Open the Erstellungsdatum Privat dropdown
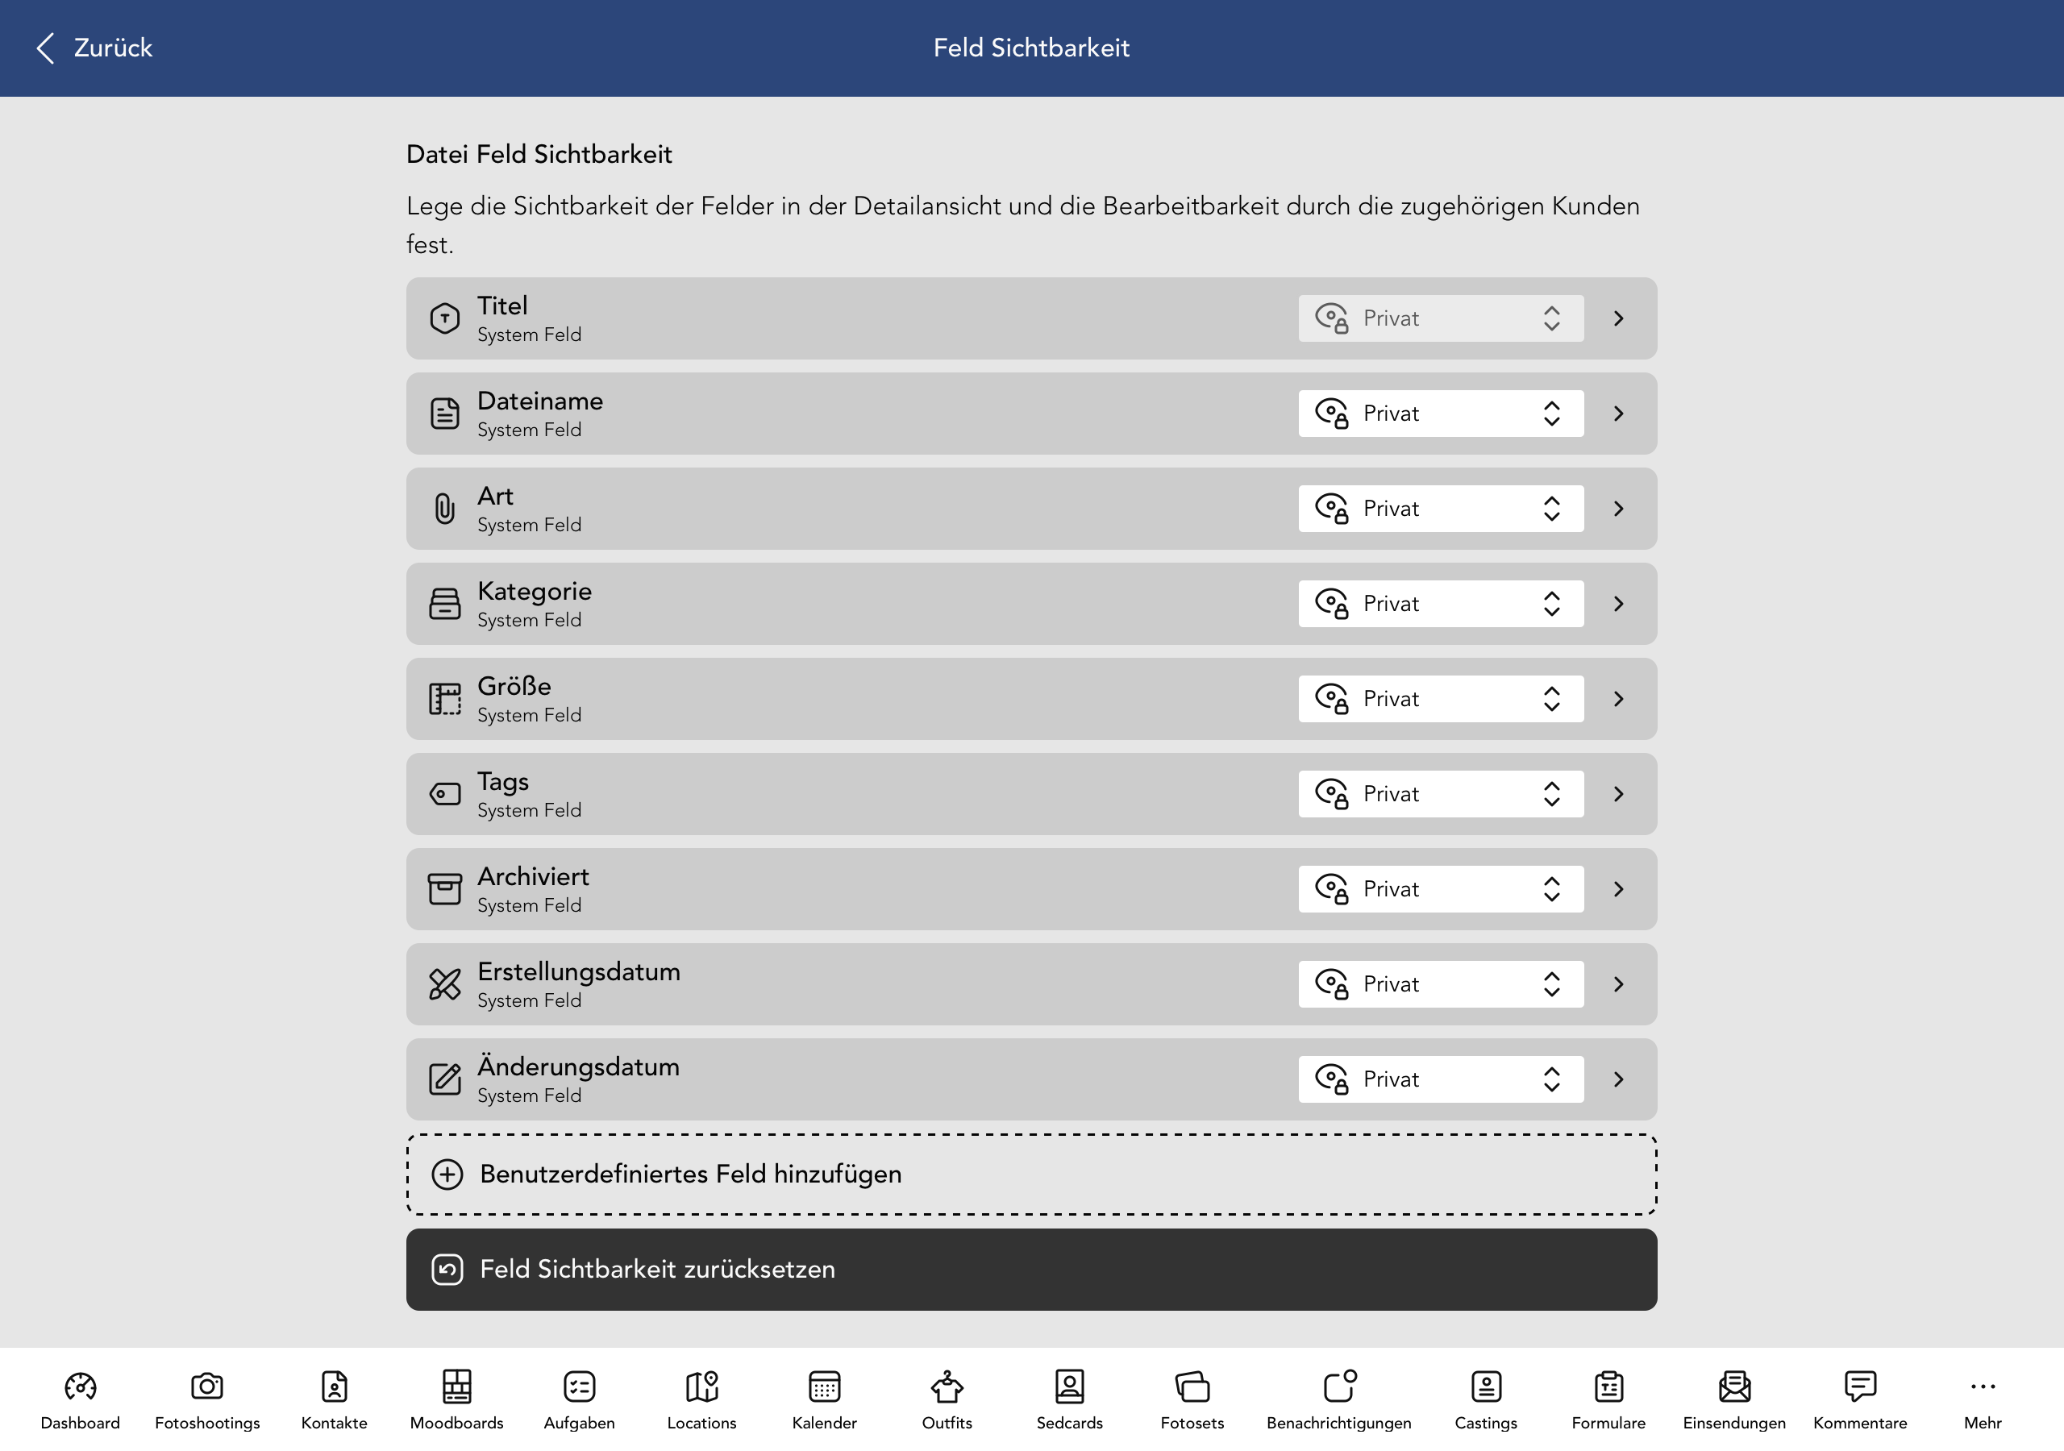The image size is (2064, 1451). (x=1441, y=984)
